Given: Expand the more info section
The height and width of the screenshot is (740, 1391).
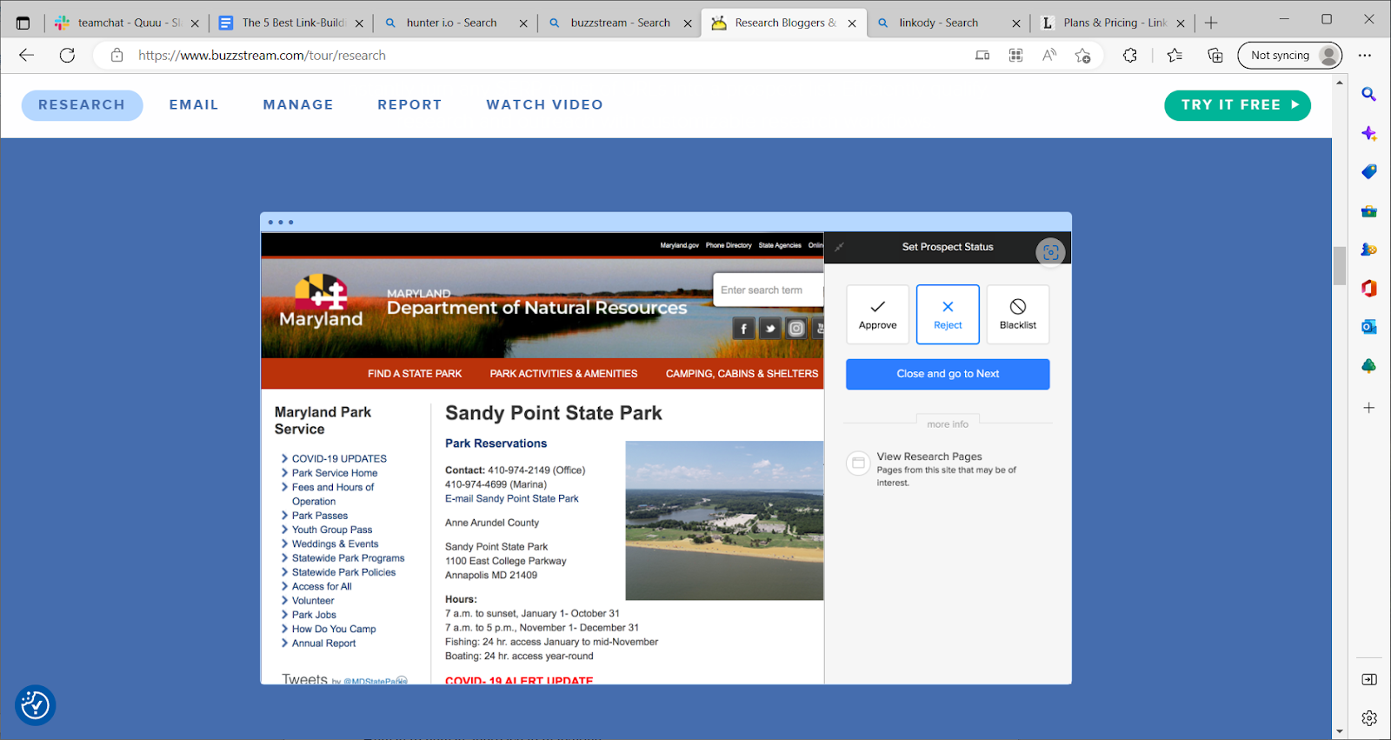Looking at the screenshot, I should pos(948,424).
